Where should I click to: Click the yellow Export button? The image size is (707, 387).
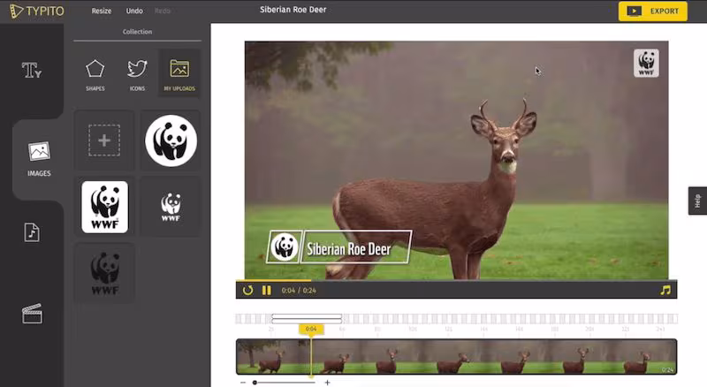pyautogui.click(x=653, y=11)
